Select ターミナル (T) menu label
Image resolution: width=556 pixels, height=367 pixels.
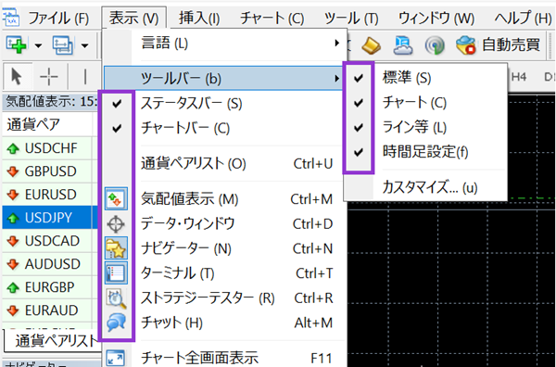178,273
